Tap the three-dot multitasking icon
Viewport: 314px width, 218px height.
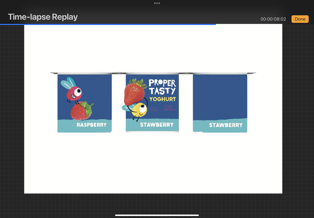coord(157,3)
